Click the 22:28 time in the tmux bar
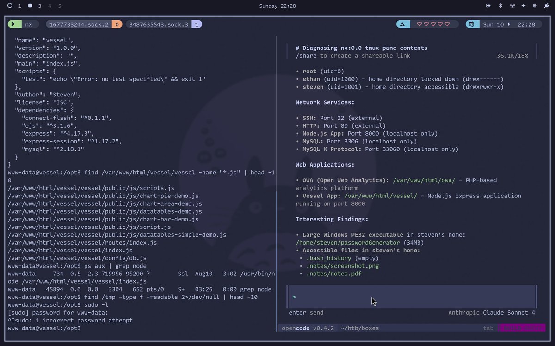This screenshot has height=346, width=555. pyautogui.click(x=526, y=24)
